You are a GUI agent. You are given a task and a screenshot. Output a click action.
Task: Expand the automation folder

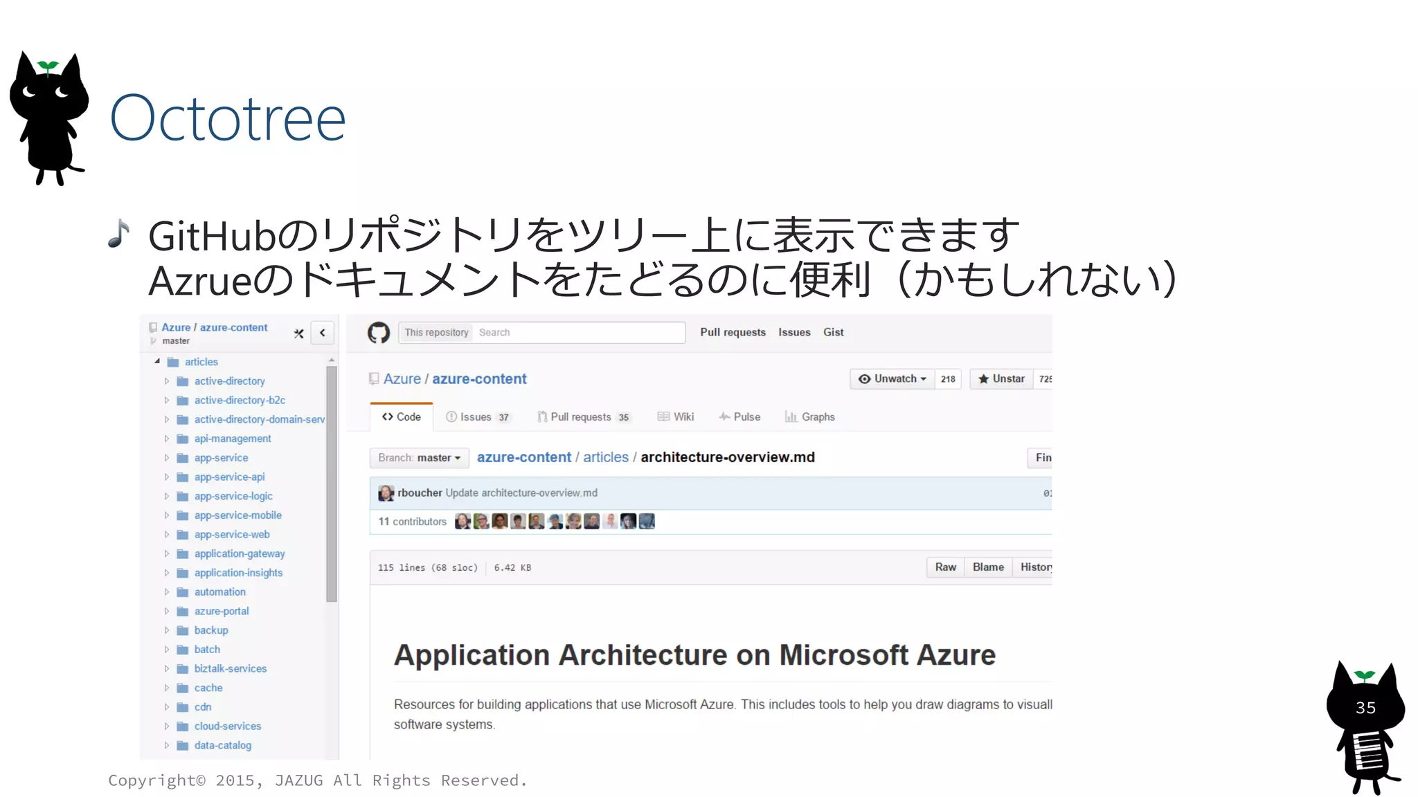click(x=167, y=592)
